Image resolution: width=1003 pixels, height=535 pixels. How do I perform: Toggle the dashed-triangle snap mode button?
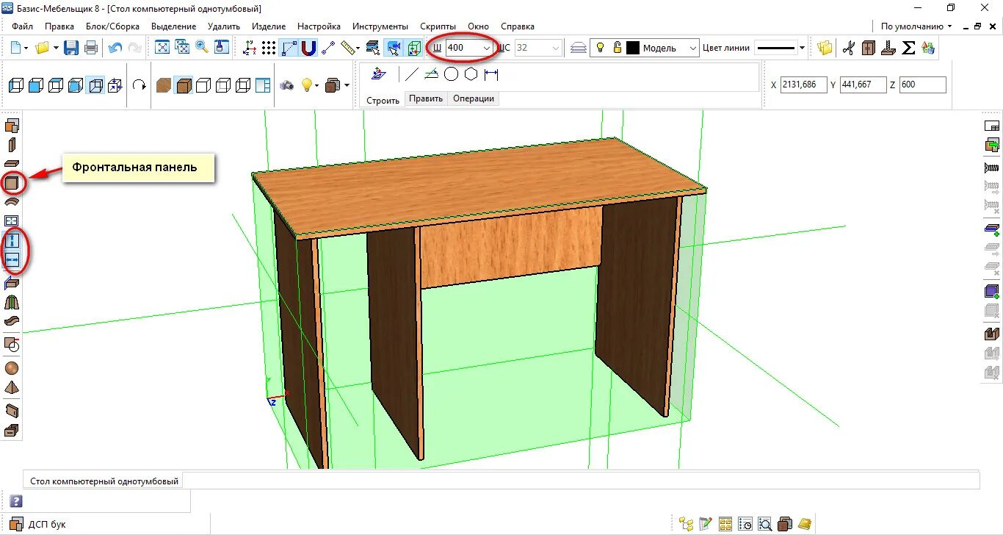[x=289, y=48]
